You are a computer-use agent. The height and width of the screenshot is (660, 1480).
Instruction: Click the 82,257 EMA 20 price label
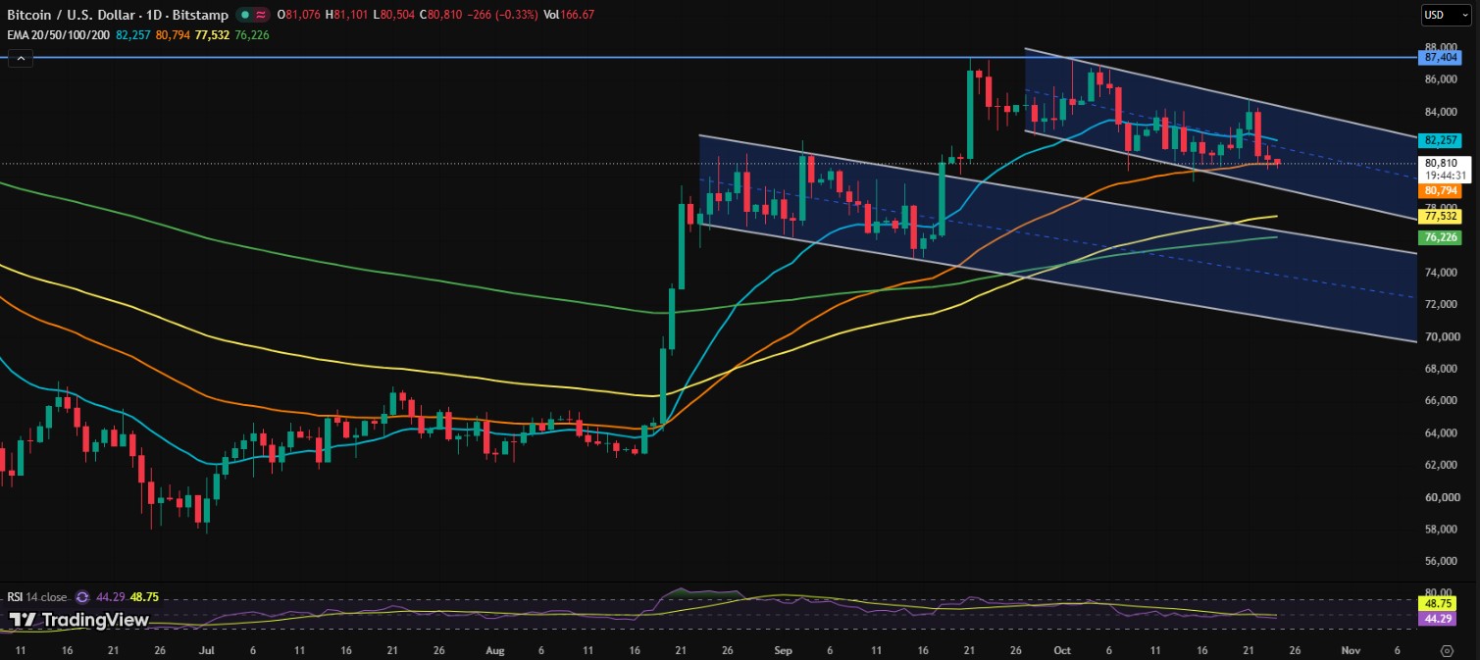click(x=1439, y=140)
